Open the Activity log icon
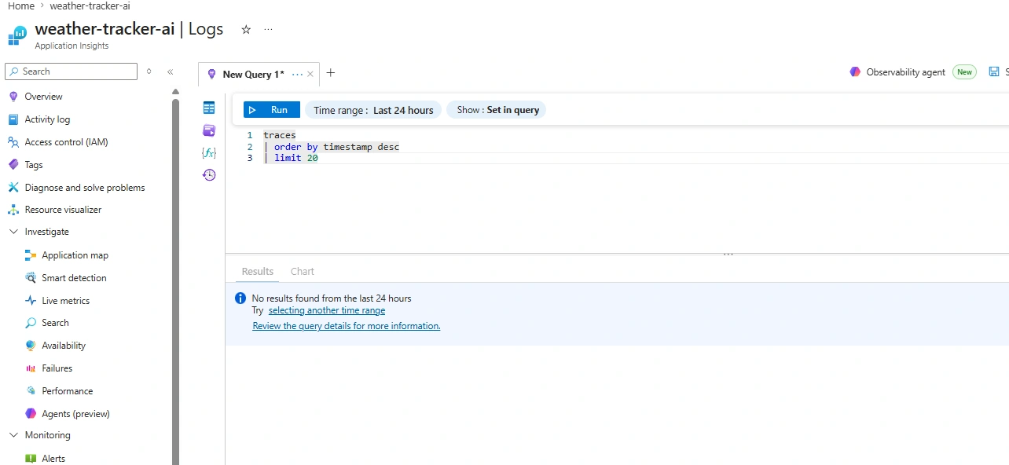Screen dimensions: 1009x465 (x=13, y=119)
